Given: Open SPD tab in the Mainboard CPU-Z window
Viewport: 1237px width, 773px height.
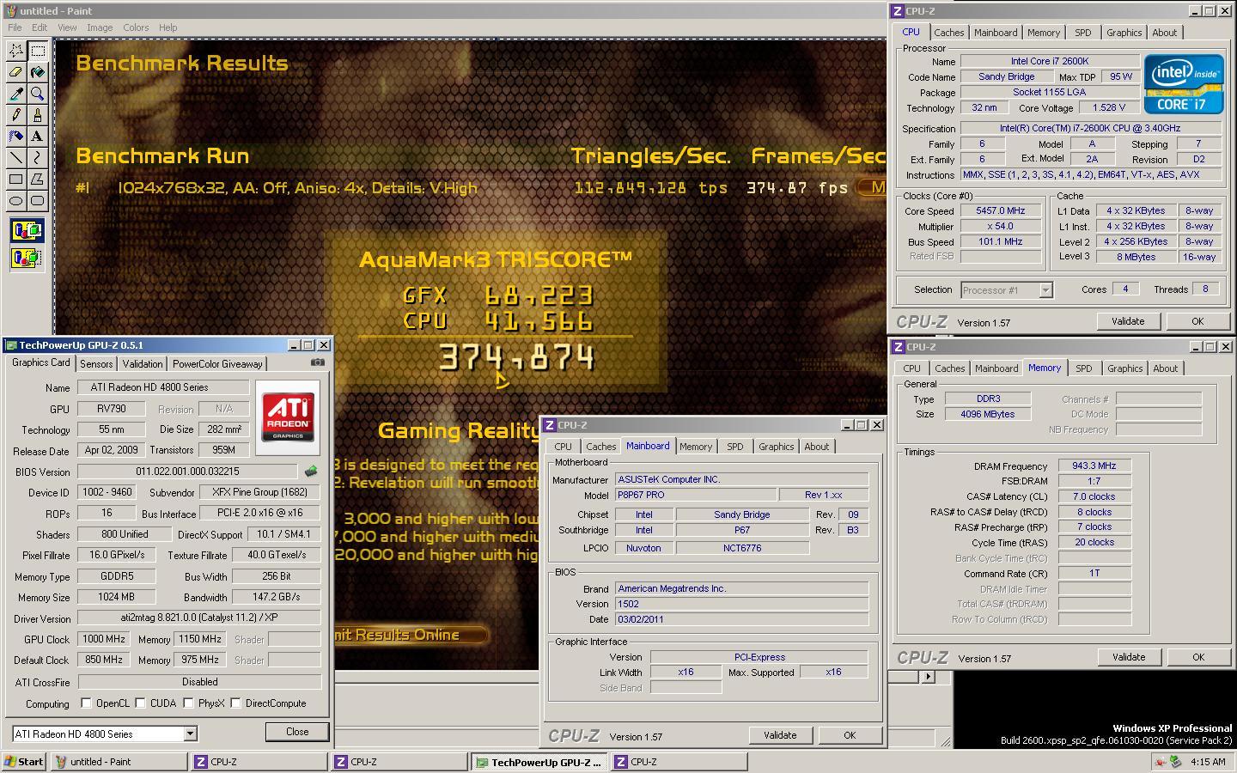Looking at the screenshot, I should click(735, 447).
